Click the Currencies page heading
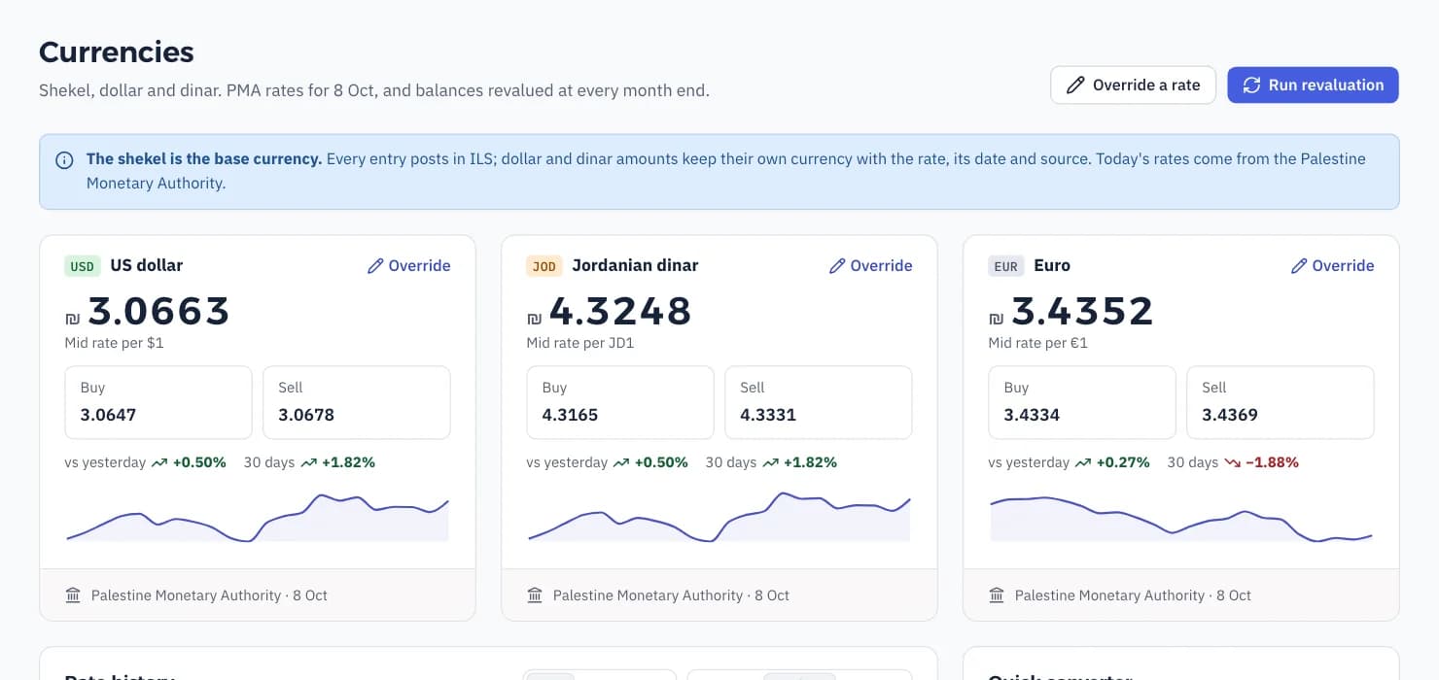This screenshot has height=680, width=1439. pyautogui.click(x=117, y=51)
